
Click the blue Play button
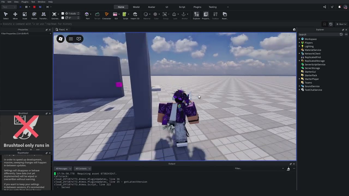coord(20,7)
